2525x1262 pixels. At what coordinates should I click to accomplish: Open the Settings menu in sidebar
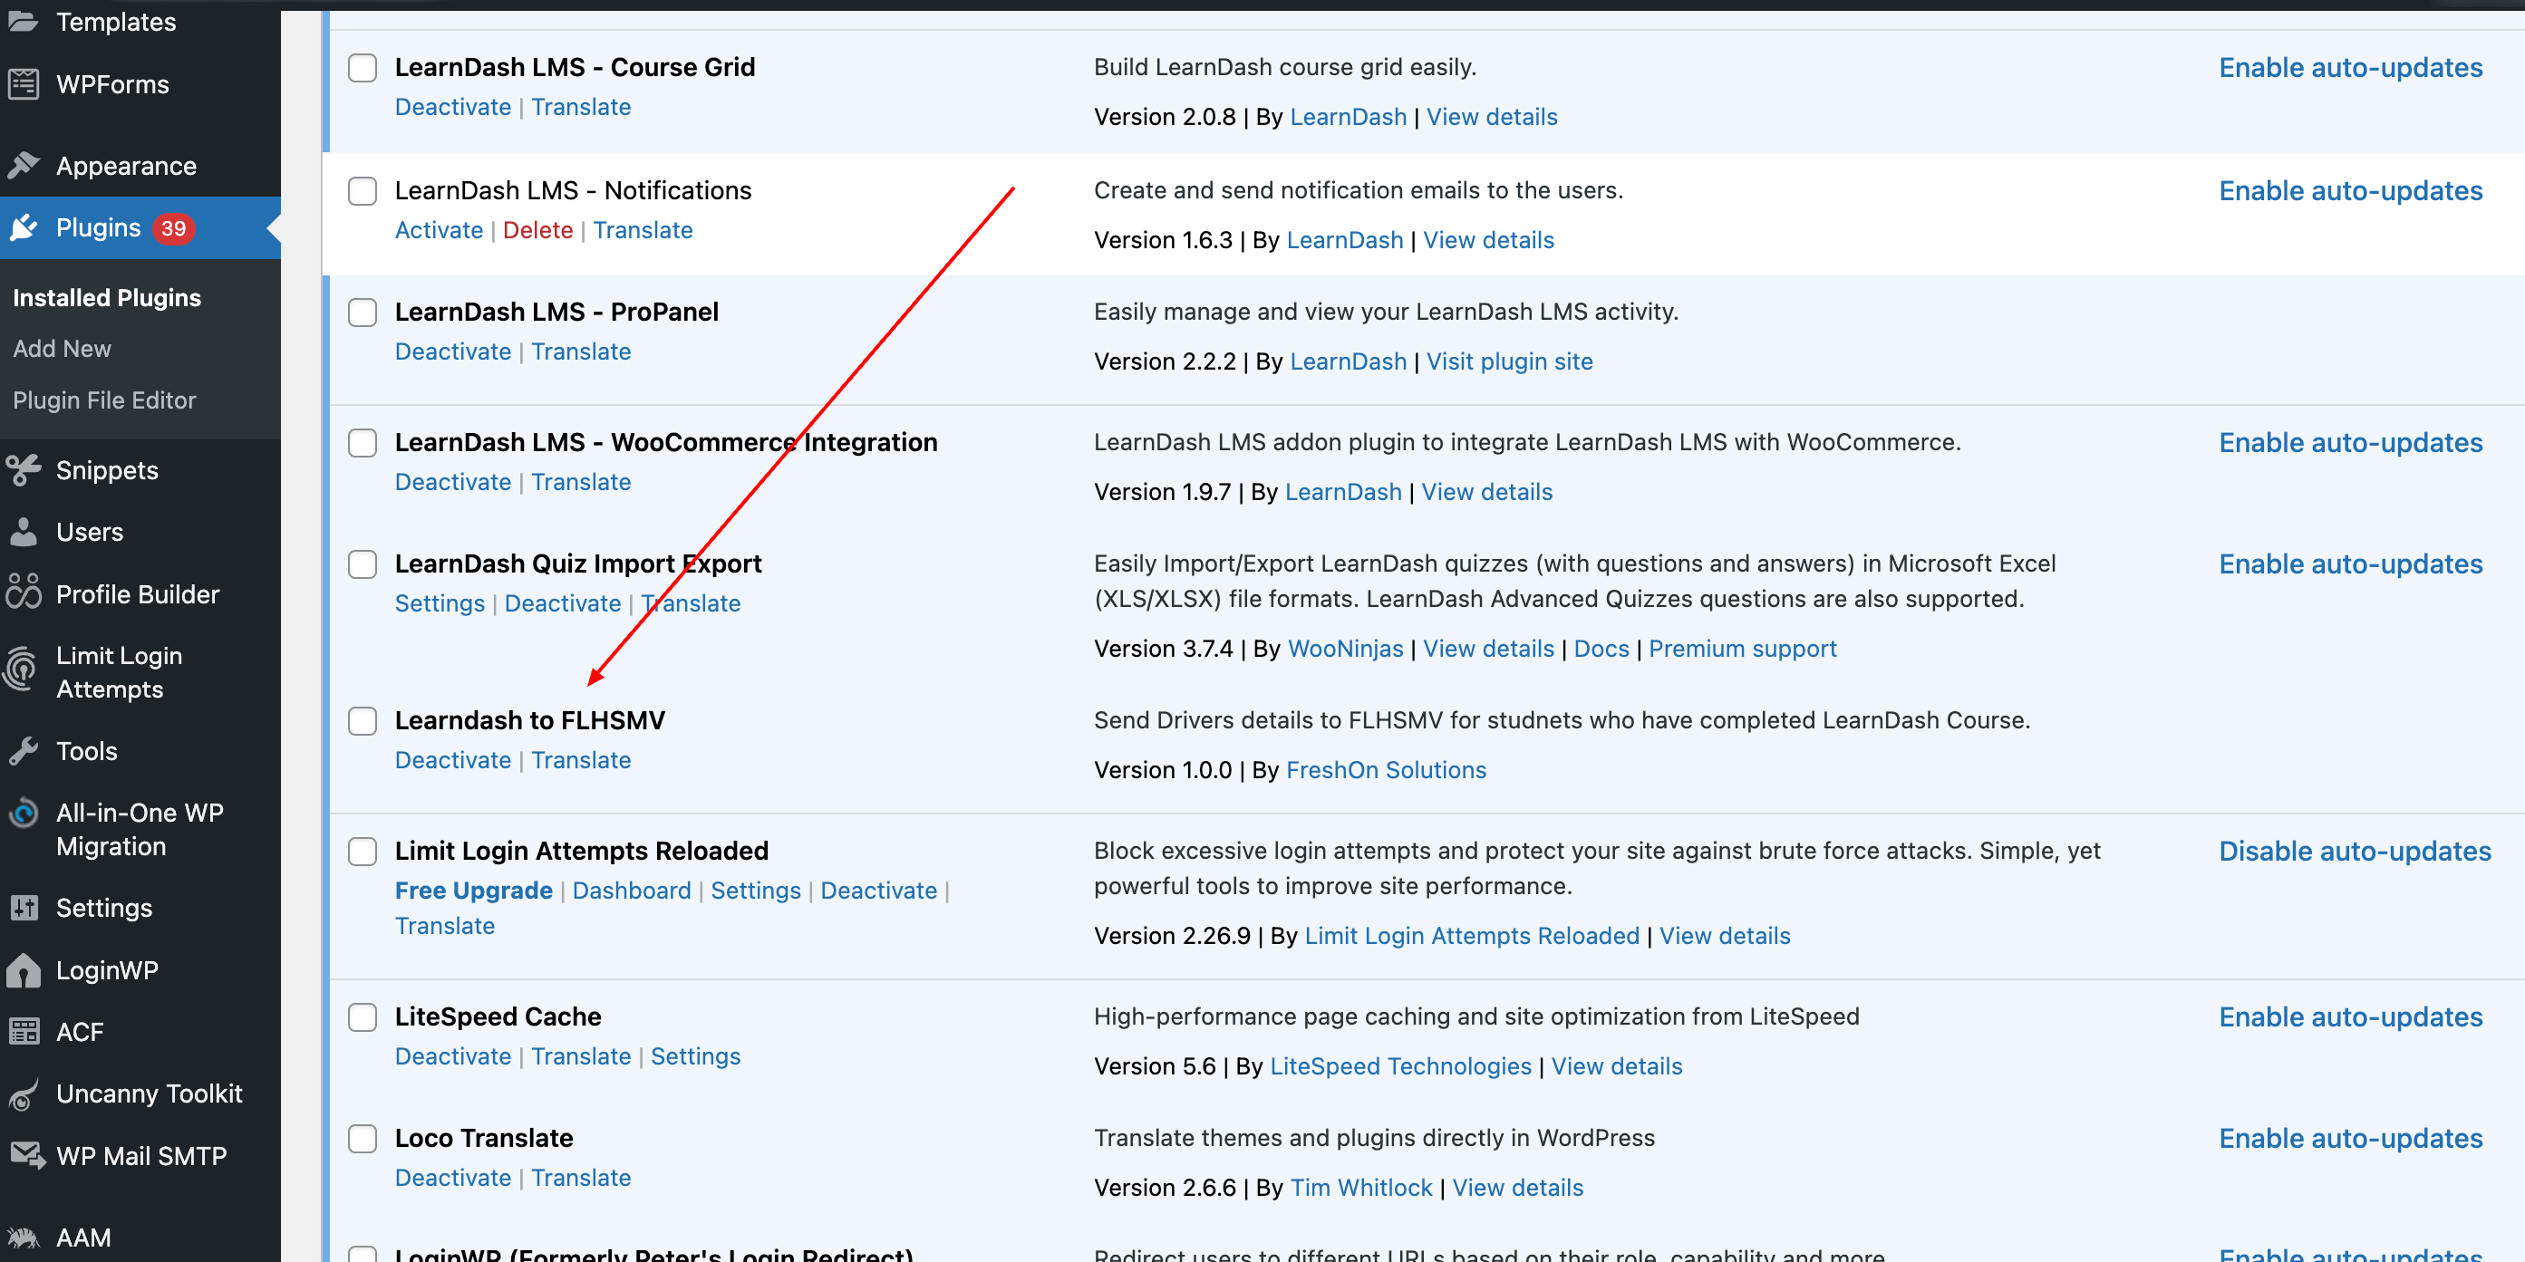point(104,909)
